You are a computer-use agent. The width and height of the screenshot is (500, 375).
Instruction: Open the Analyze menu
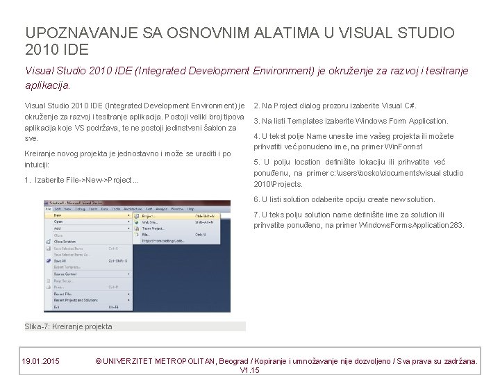tap(161, 209)
